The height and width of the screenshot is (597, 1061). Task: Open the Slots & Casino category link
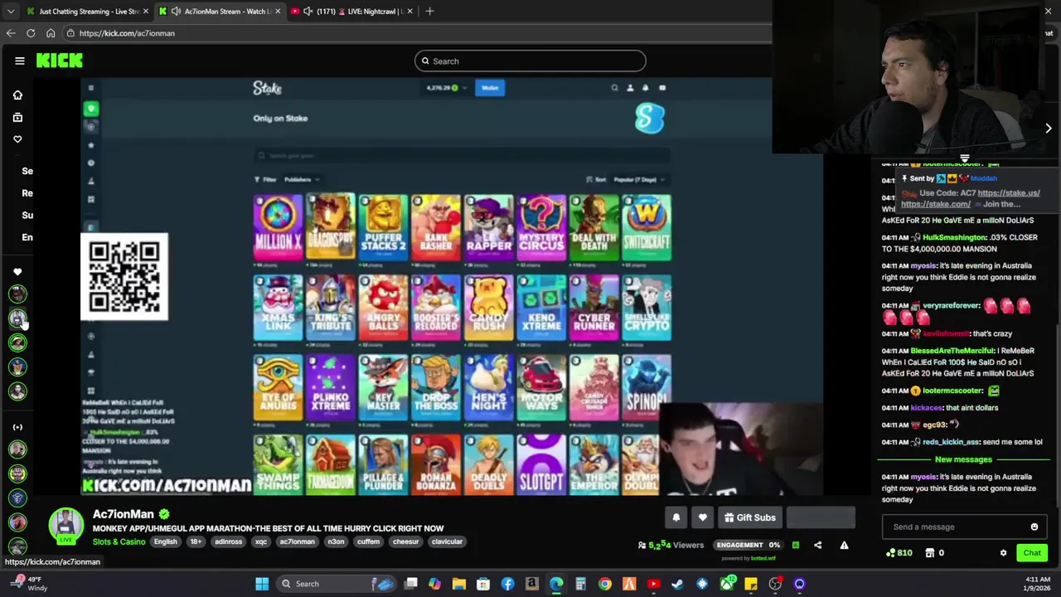pyautogui.click(x=119, y=541)
